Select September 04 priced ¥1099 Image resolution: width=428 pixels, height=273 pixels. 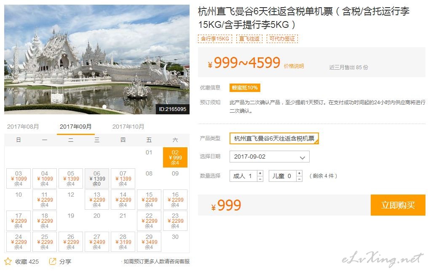[x=45, y=178]
